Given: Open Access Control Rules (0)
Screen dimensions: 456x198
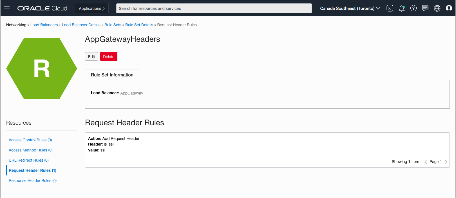Looking at the screenshot, I should [30, 140].
